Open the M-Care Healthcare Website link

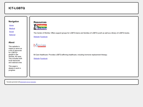point(37,58)
